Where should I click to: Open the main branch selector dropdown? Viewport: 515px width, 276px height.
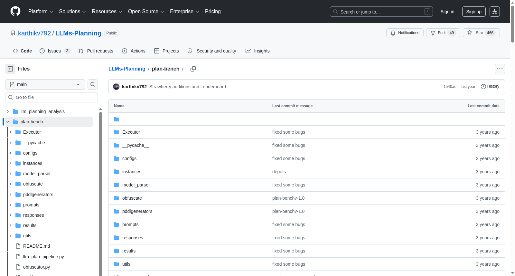pyautogui.click(x=45, y=84)
